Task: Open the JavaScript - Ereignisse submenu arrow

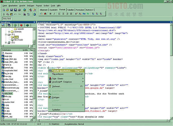Action: (x=83, y=82)
